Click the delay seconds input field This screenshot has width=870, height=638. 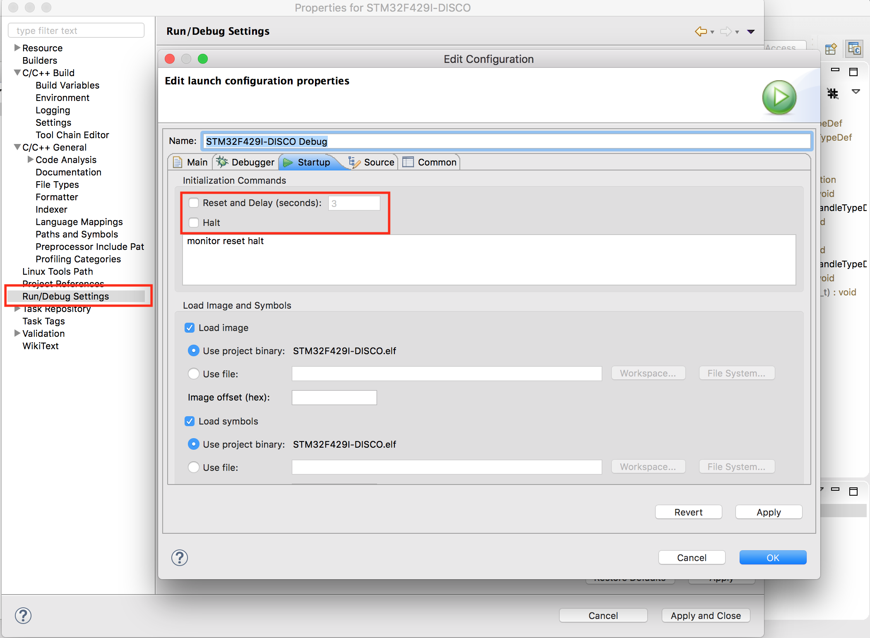tap(354, 203)
